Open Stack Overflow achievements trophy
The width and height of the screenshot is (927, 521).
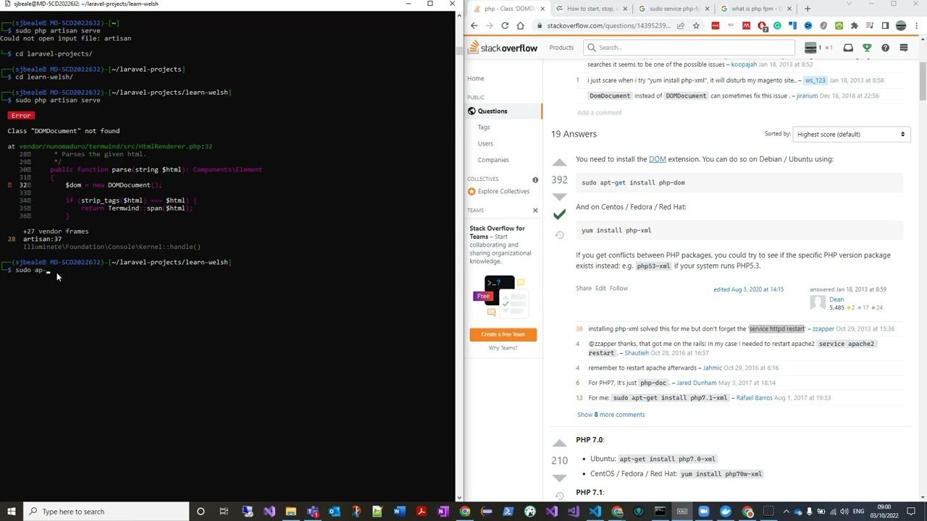[867, 48]
